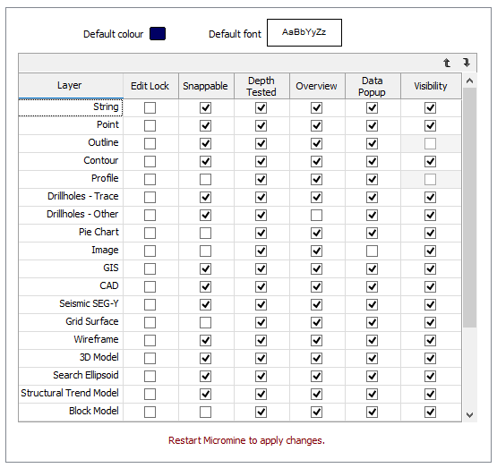
Task: Select the Drillholes - Other name cell
Action: [x=71, y=216]
